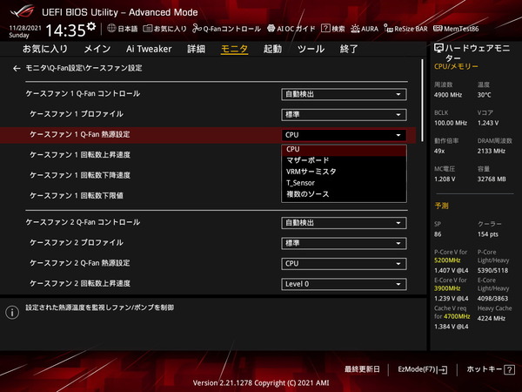Viewport: 522px width, 392px height.
Task: Click the 3900MHz E-Core value
Action: click(x=447, y=288)
